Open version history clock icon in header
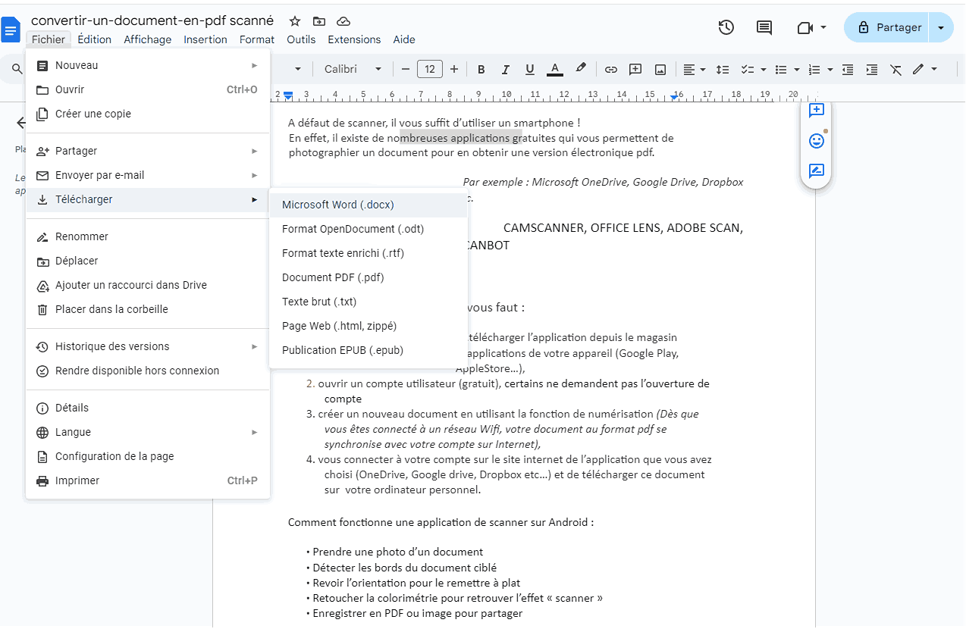966x629 pixels. pos(726,27)
